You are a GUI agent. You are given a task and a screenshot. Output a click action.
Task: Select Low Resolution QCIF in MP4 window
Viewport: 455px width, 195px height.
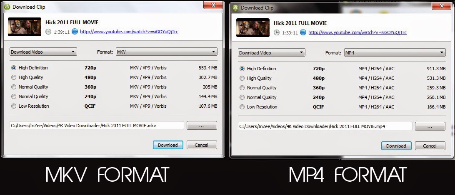point(242,107)
